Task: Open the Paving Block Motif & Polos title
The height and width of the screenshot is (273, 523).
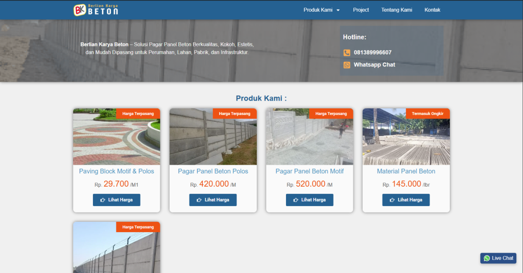Action: pos(116,171)
